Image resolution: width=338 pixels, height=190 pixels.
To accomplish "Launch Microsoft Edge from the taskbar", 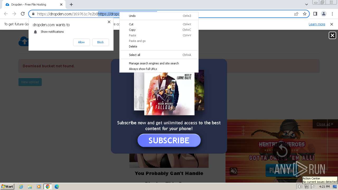I will [x=57, y=187].
